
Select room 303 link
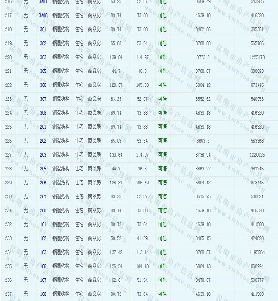43,57
